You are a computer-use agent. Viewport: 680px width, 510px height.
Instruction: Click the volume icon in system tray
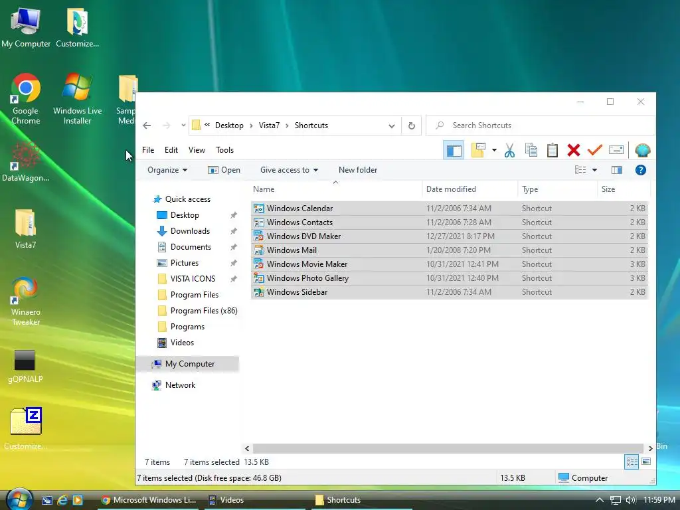click(631, 500)
